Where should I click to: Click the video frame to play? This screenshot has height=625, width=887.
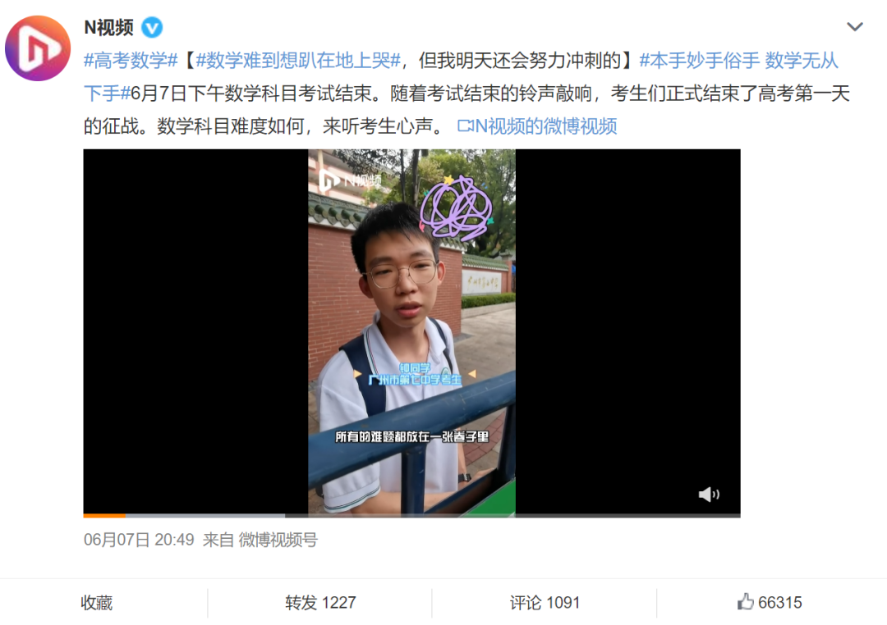pyautogui.click(x=411, y=331)
